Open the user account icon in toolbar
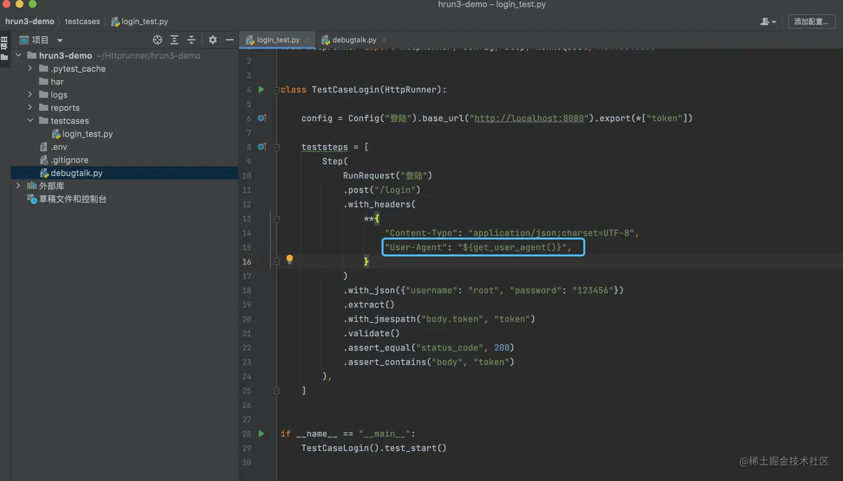The height and width of the screenshot is (481, 843). [x=768, y=21]
